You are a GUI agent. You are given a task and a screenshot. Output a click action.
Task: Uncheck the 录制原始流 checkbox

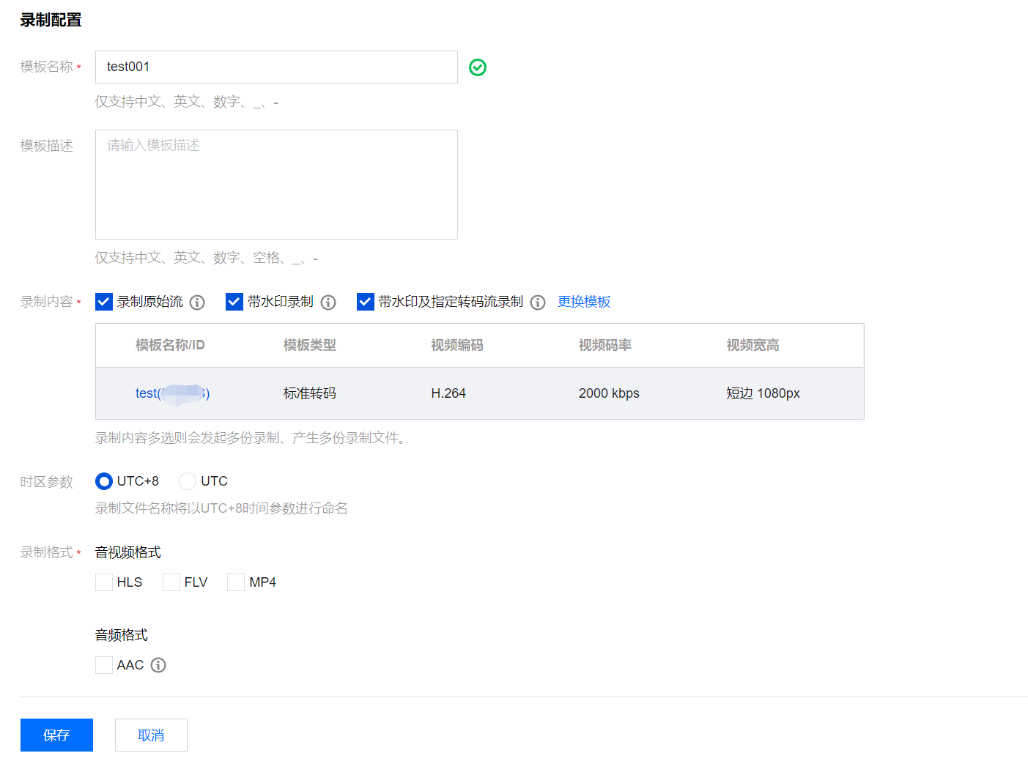[x=104, y=302]
